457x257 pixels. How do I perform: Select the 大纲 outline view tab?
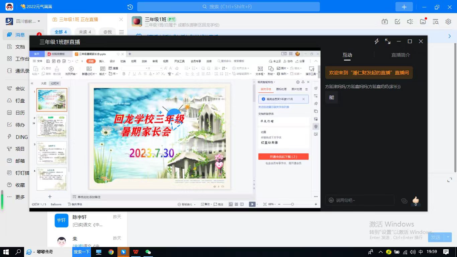pyautogui.click(x=43, y=83)
